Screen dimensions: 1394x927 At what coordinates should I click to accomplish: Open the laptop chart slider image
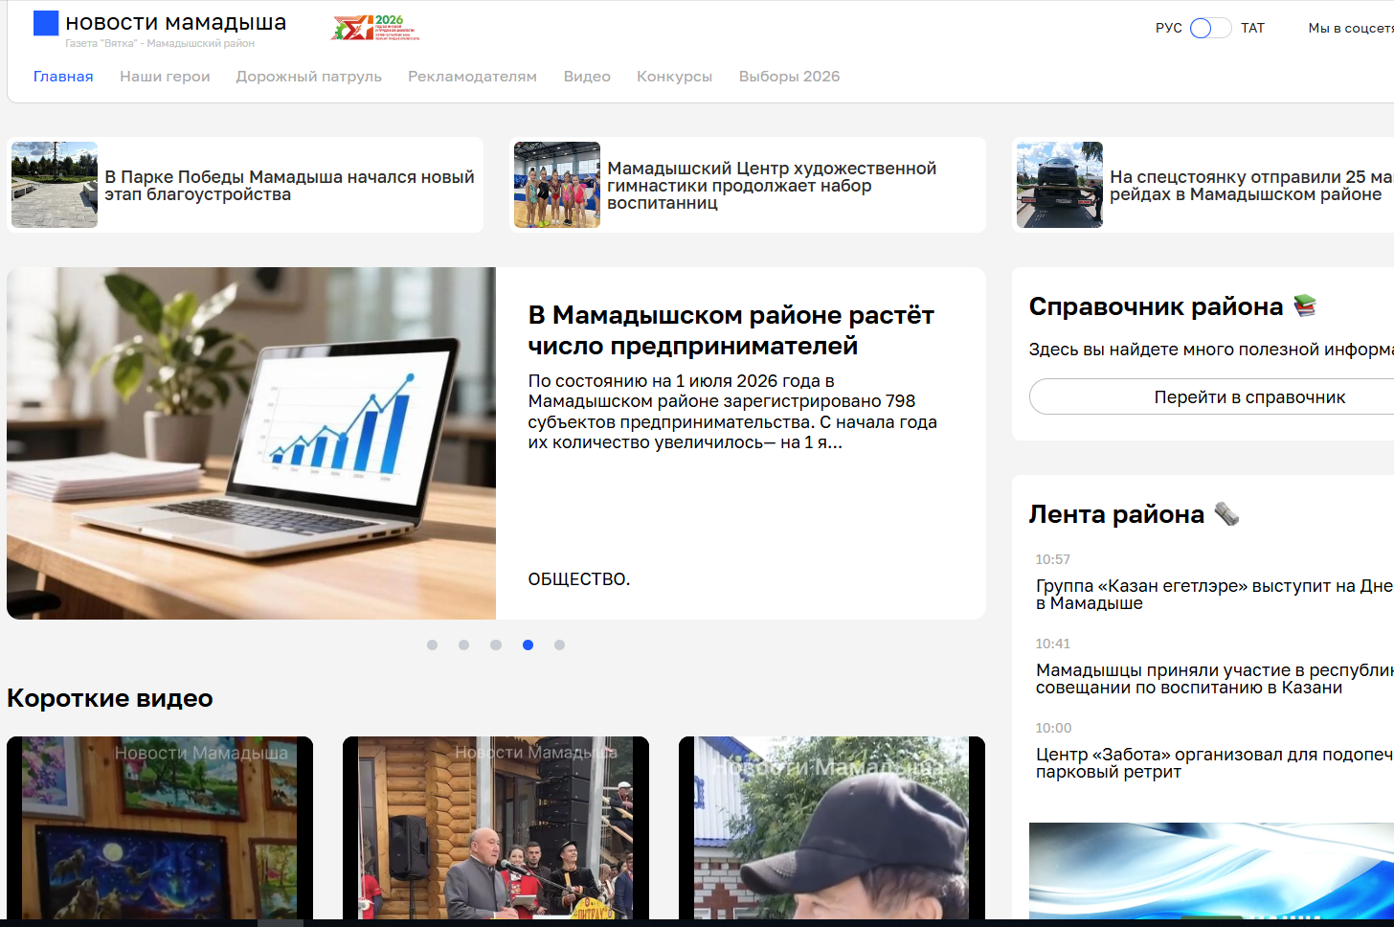252,443
